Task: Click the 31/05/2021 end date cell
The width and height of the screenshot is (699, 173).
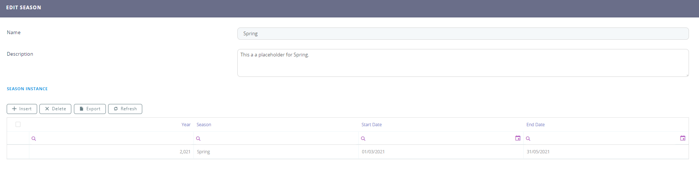Action: [x=538, y=152]
